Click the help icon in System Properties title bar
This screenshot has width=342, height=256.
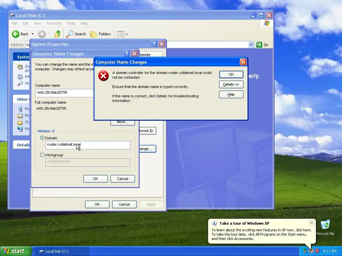coord(154,44)
